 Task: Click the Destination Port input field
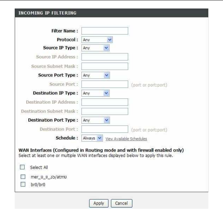click(105, 129)
